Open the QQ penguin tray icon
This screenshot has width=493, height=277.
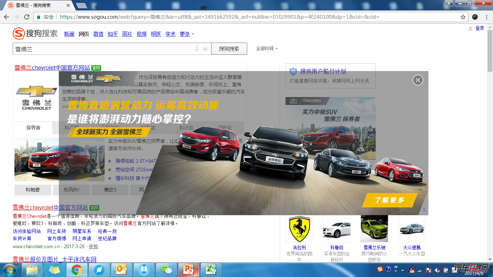coord(411,270)
